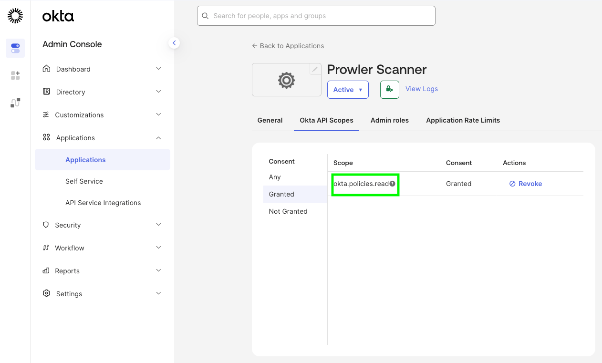The height and width of the screenshot is (363, 602).
Task: Expand the Customizations menu chevron
Action: click(158, 114)
